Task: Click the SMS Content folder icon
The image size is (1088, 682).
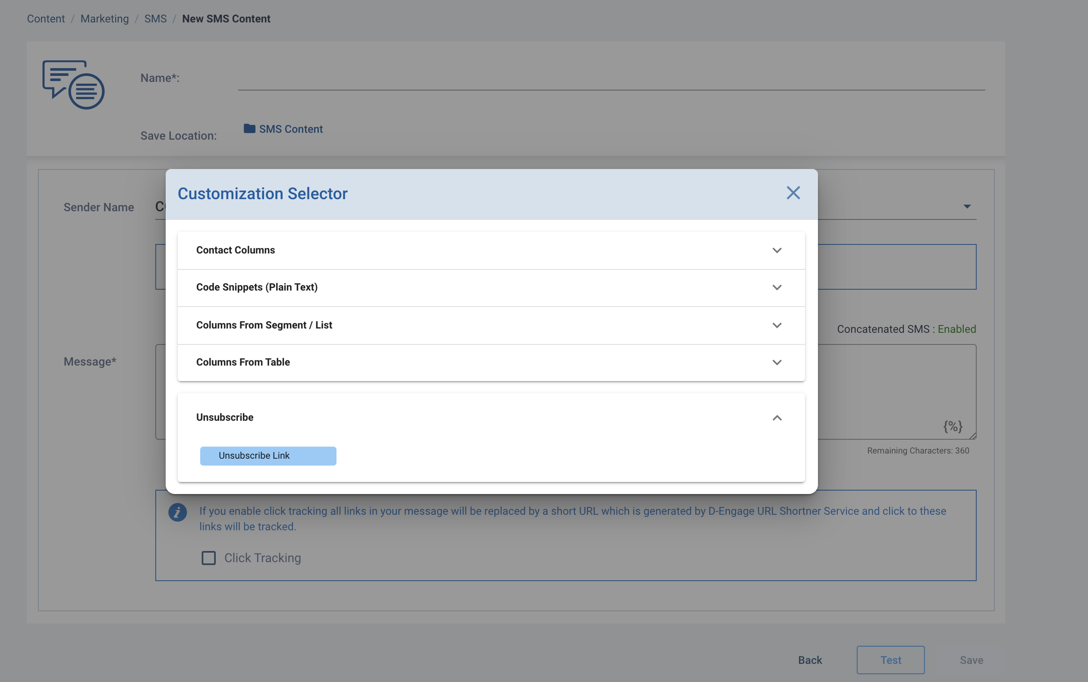Action: coord(249,128)
